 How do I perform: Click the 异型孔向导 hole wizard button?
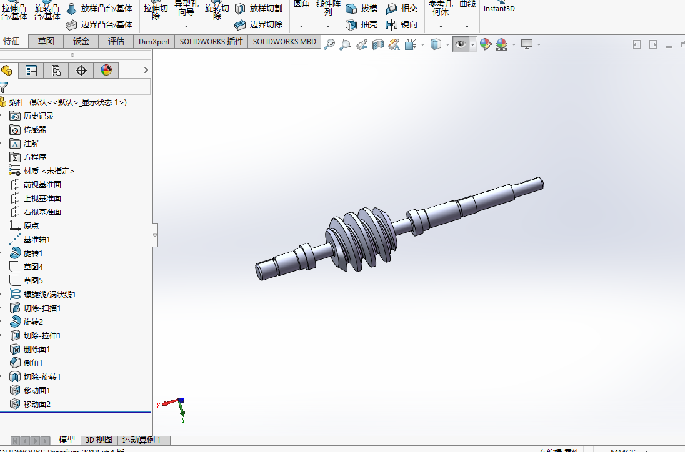point(186,9)
